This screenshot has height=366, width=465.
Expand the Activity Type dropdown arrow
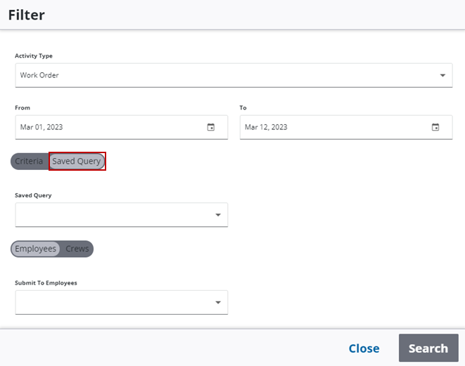[x=442, y=75]
